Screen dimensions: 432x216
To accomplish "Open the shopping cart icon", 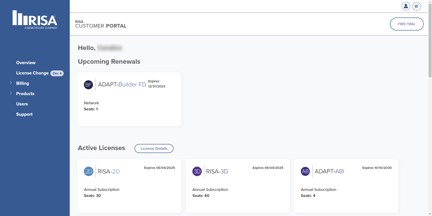I will point(417,6).
